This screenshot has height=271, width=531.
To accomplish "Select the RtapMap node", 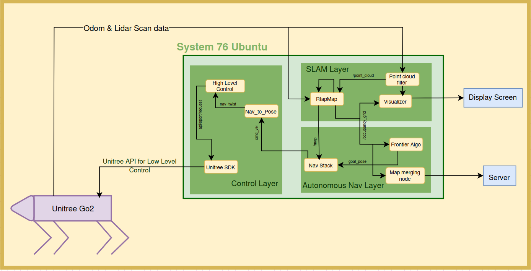I will coord(326,99).
